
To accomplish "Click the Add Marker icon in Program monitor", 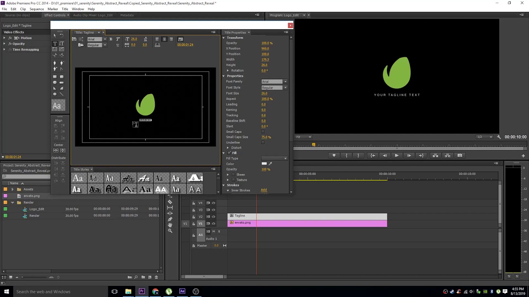I will tap(334, 156).
